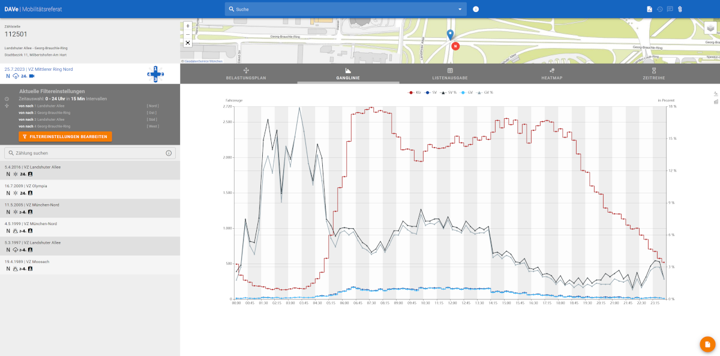The width and height of the screenshot is (720, 356).
Task: Click the map fit-to-extent icon
Action: [188, 43]
